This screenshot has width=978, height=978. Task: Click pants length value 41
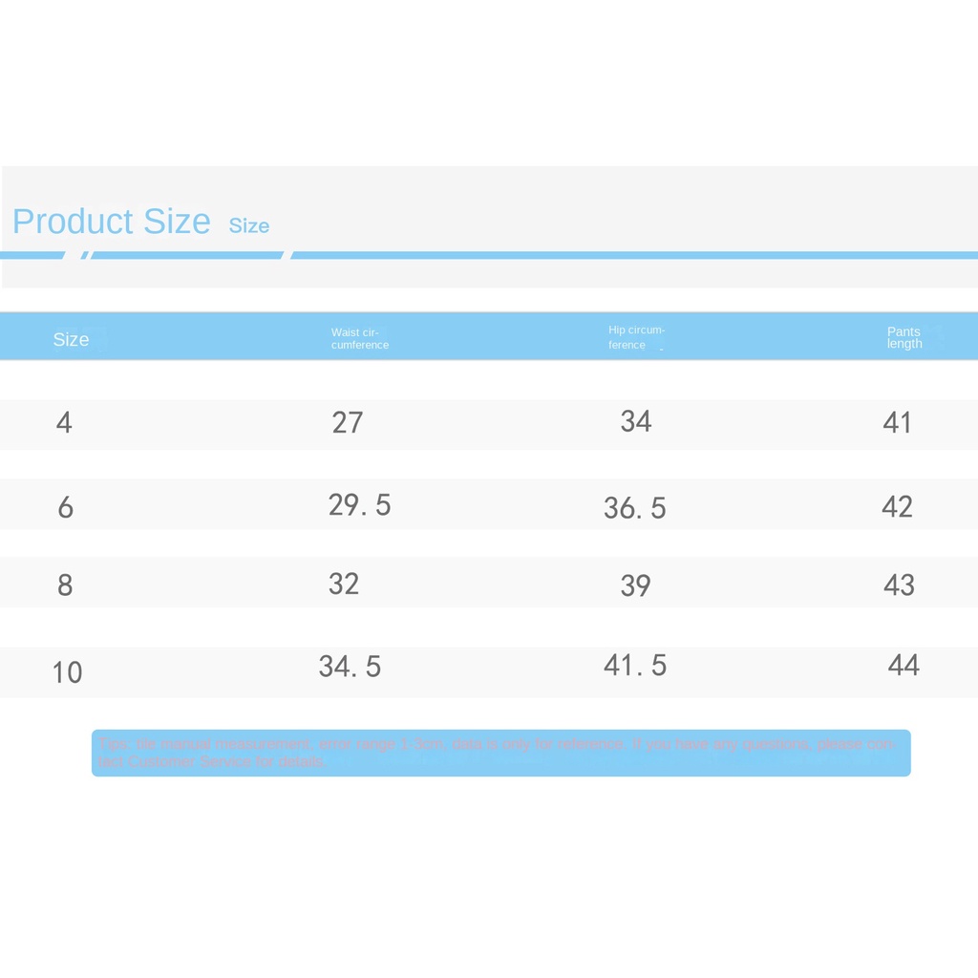coord(898,422)
